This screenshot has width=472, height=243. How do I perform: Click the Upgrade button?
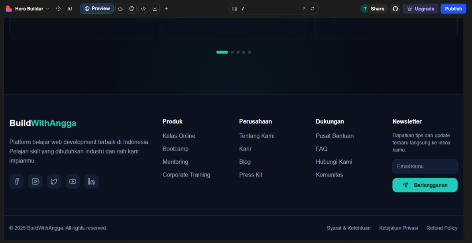[x=420, y=9]
